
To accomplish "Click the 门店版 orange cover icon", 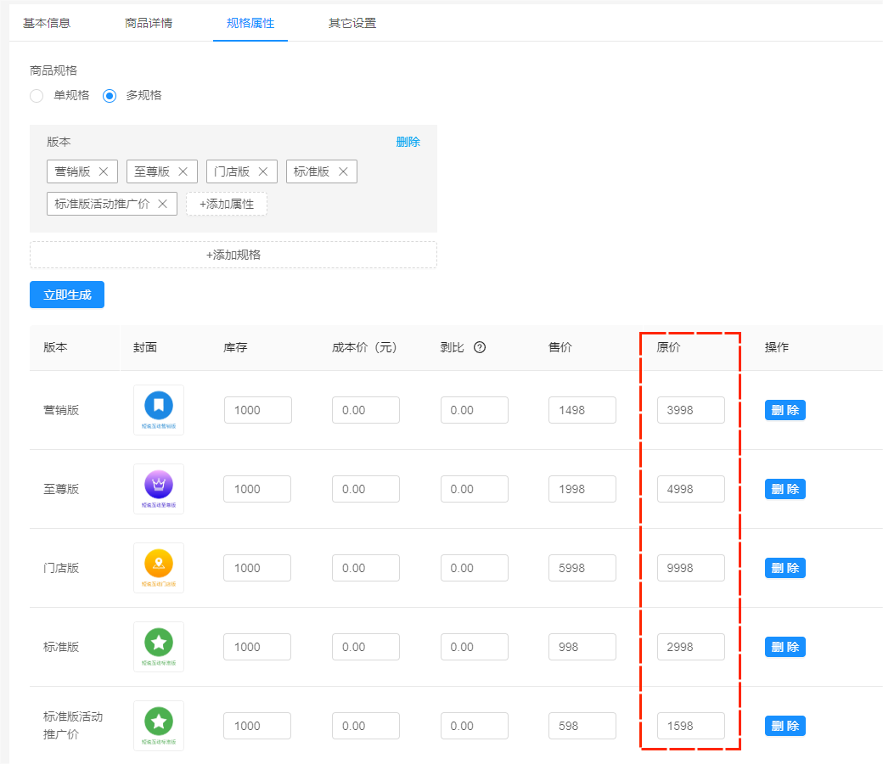I will (159, 567).
